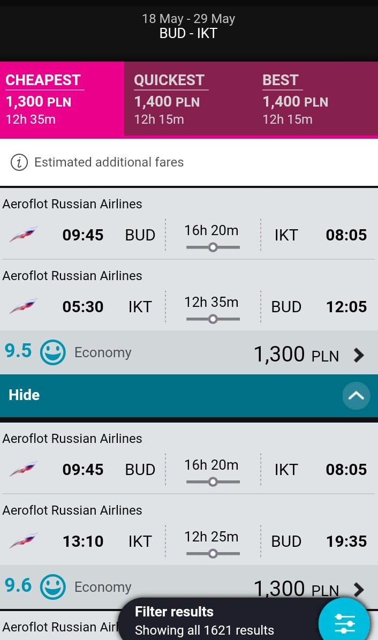Switch to the QUICKEST sorting tab
This screenshot has height=640, width=378.
click(188, 99)
